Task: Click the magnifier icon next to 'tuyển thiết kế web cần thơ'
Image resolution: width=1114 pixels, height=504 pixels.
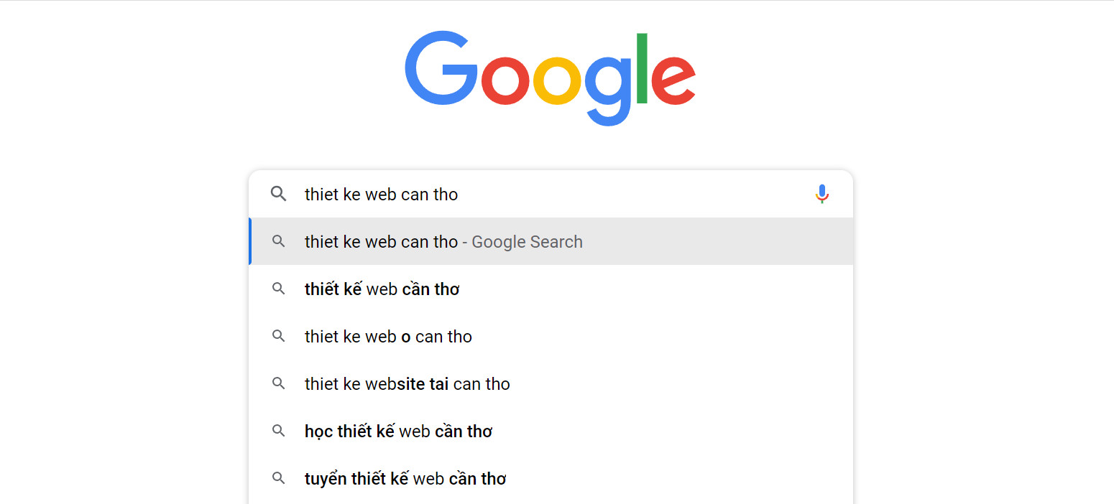Action: pyautogui.click(x=278, y=477)
